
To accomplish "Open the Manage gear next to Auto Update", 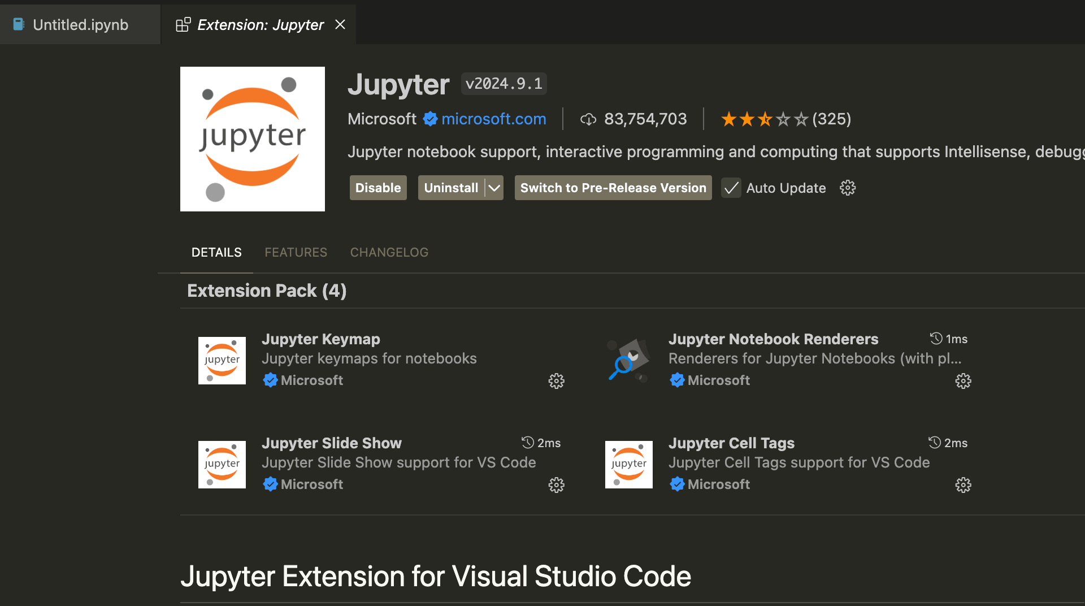I will click(848, 188).
